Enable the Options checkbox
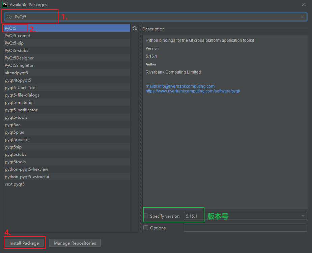Viewport: 312px width, 253px height. pos(146,228)
